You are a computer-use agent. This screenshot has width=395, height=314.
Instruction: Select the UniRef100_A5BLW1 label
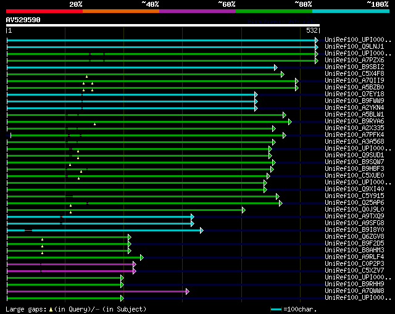[x=354, y=115]
